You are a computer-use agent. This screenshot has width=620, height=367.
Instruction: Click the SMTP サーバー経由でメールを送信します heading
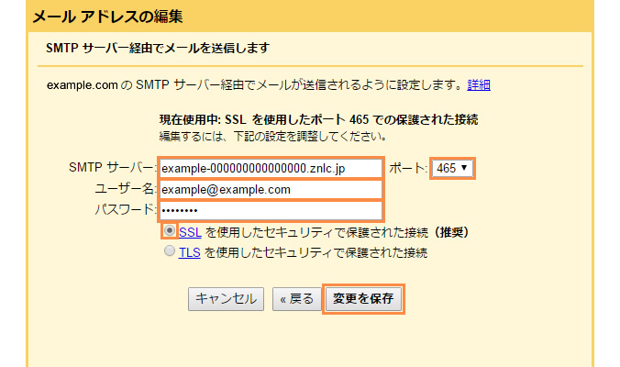[158, 48]
